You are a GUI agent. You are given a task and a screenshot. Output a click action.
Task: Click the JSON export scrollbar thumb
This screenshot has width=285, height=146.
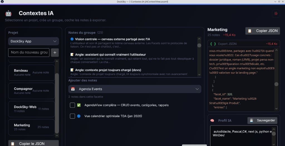click(276, 84)
